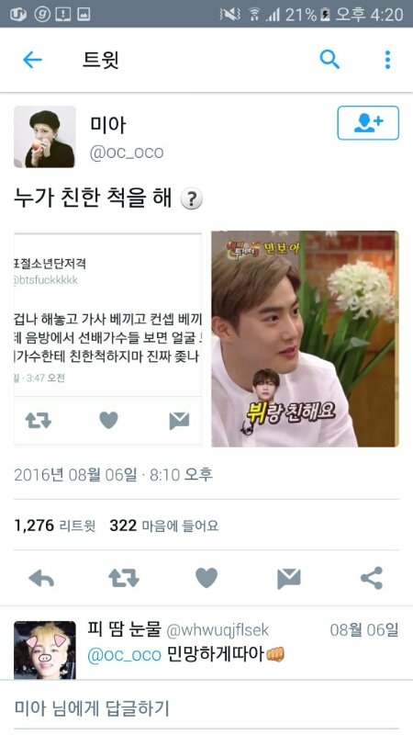The height and width of the screenshot is (735, 413).
Task: View the 322 마음에 들어요 list
Action: 164,526
